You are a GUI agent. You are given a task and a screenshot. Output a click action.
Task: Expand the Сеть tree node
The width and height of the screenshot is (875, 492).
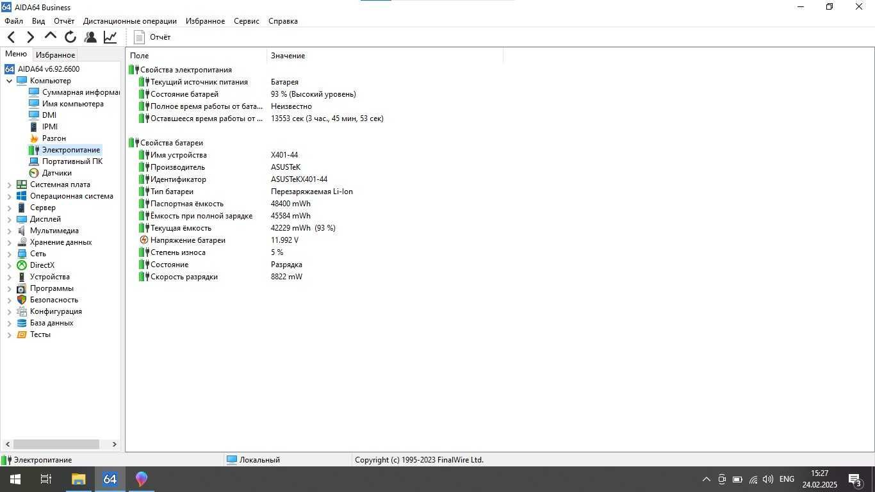click(x=10, y=254)
